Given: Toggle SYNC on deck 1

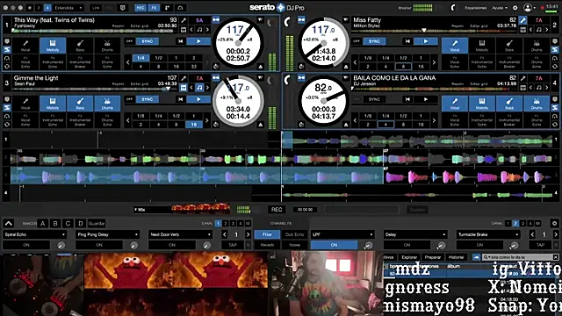Looking at the screenshot, I should pyautogui.click(x=148, y=41).
